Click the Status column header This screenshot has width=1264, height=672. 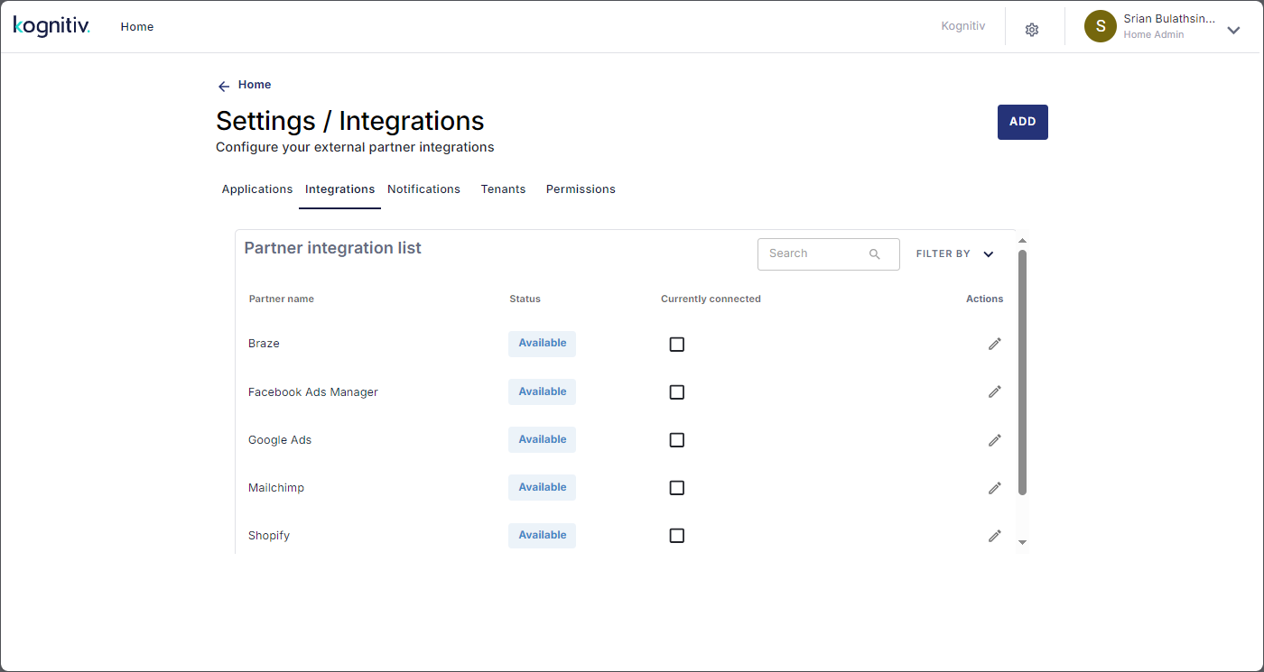click(525, 299)
